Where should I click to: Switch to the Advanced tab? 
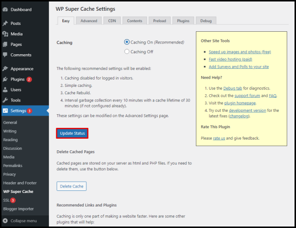click(89, 21)
